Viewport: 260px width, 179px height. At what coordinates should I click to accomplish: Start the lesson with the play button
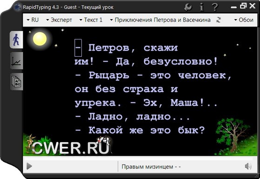pos(29,166)
